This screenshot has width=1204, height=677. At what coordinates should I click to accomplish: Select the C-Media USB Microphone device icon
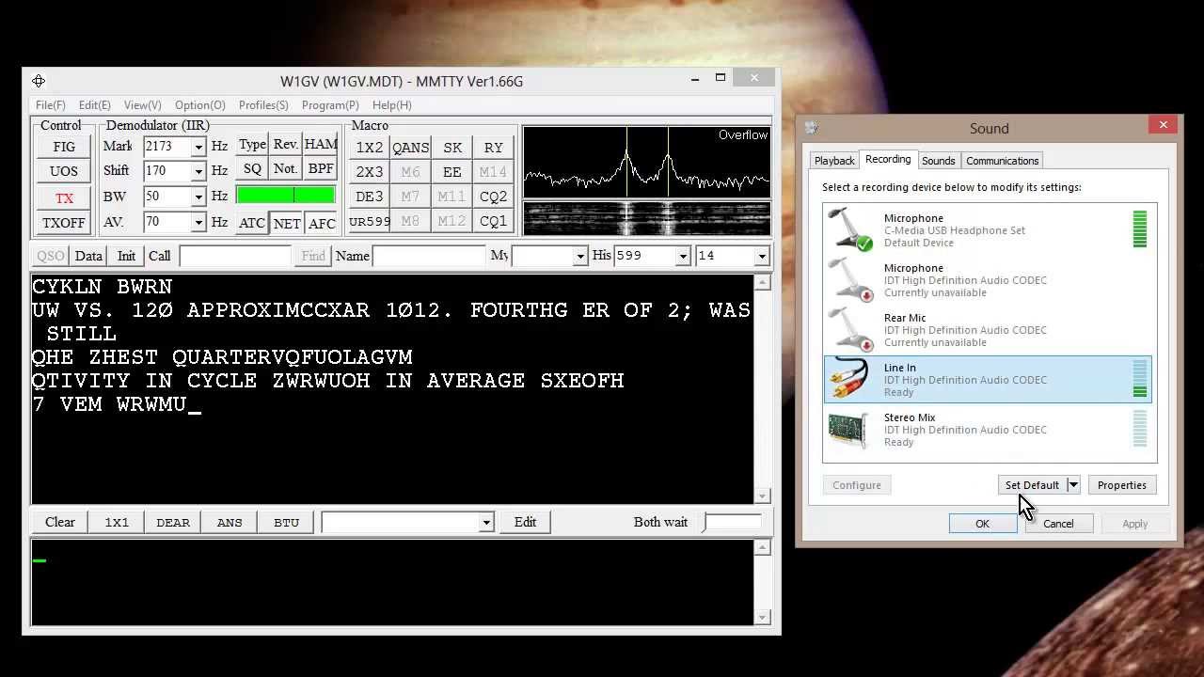(851, 230)
